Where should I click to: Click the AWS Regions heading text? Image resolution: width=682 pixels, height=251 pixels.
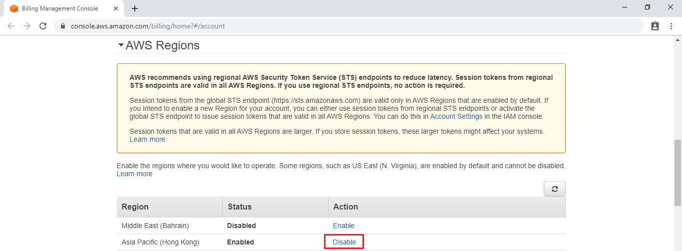(163, 45)
